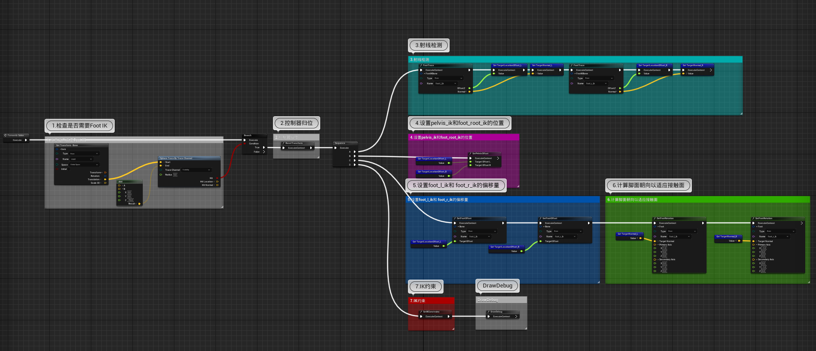Screen dimensions: 816x351
Task: Click DrawDebug execute output pin
Action: [516, 316]
